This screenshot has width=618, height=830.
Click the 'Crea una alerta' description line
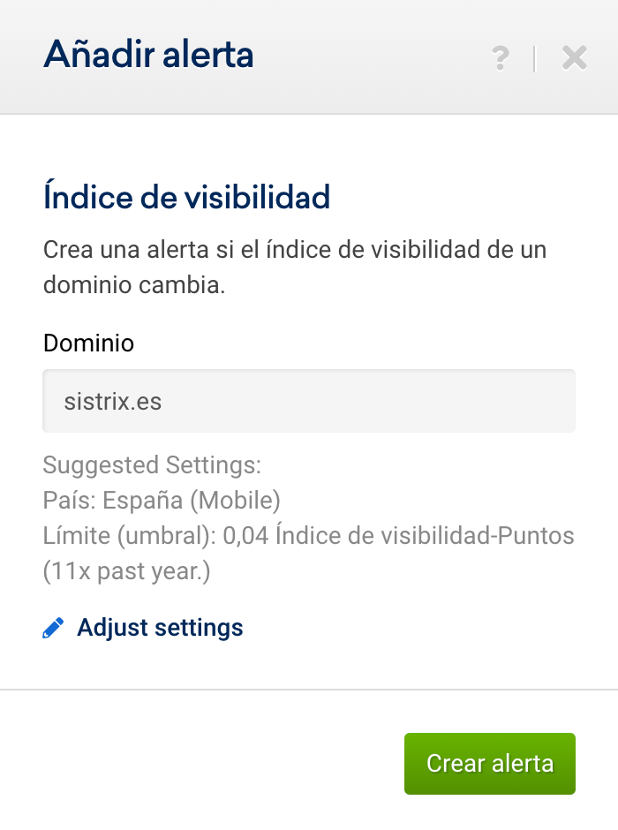point(295,249)
